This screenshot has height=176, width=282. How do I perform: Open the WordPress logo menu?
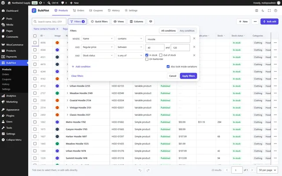(3, 3)
